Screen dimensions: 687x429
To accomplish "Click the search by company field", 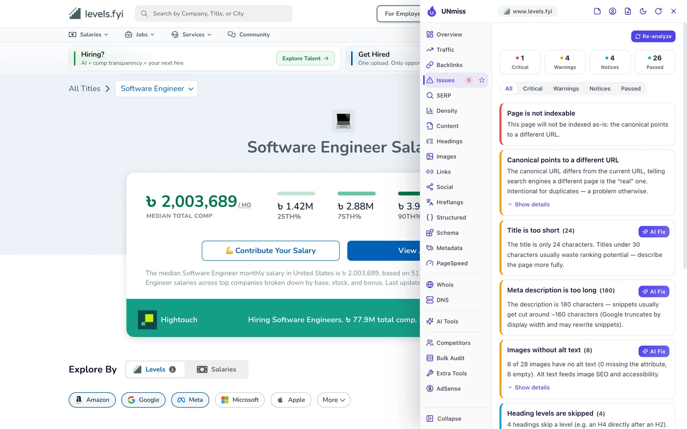I will click(x=214, y=13).
